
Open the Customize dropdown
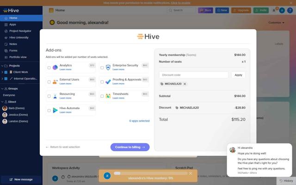[276, 23]
